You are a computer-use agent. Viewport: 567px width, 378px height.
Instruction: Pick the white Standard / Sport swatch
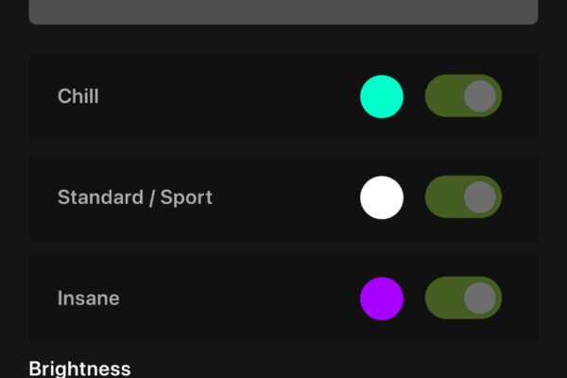click(x=382, y=198)
